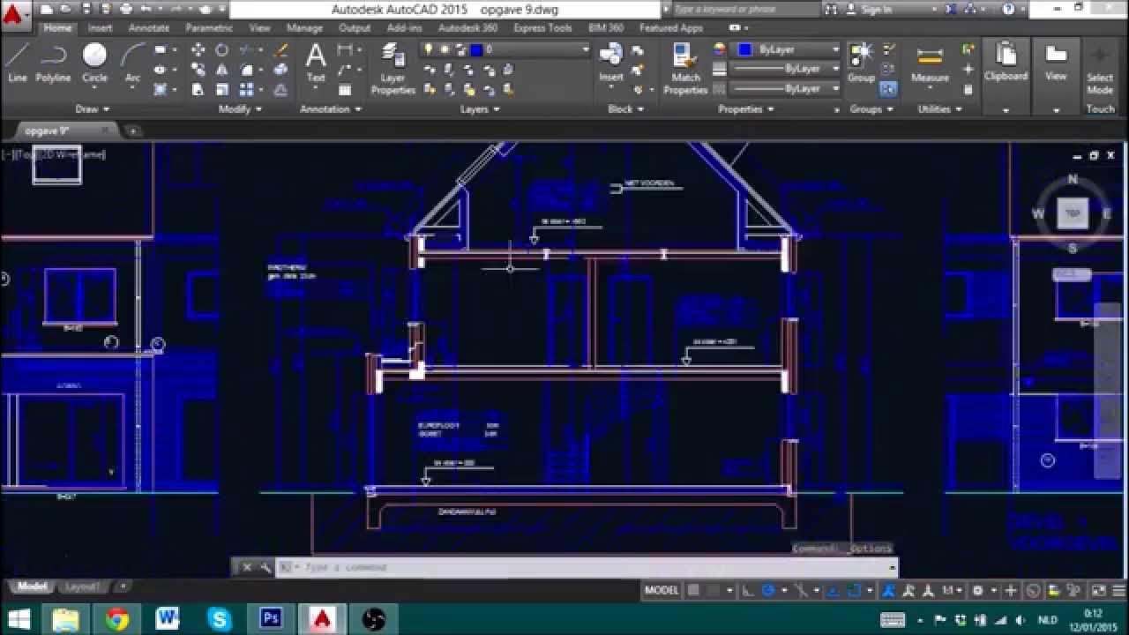Expand the Properties panel
Screen dimensions: 1129x635
click(x=745, y=109)
